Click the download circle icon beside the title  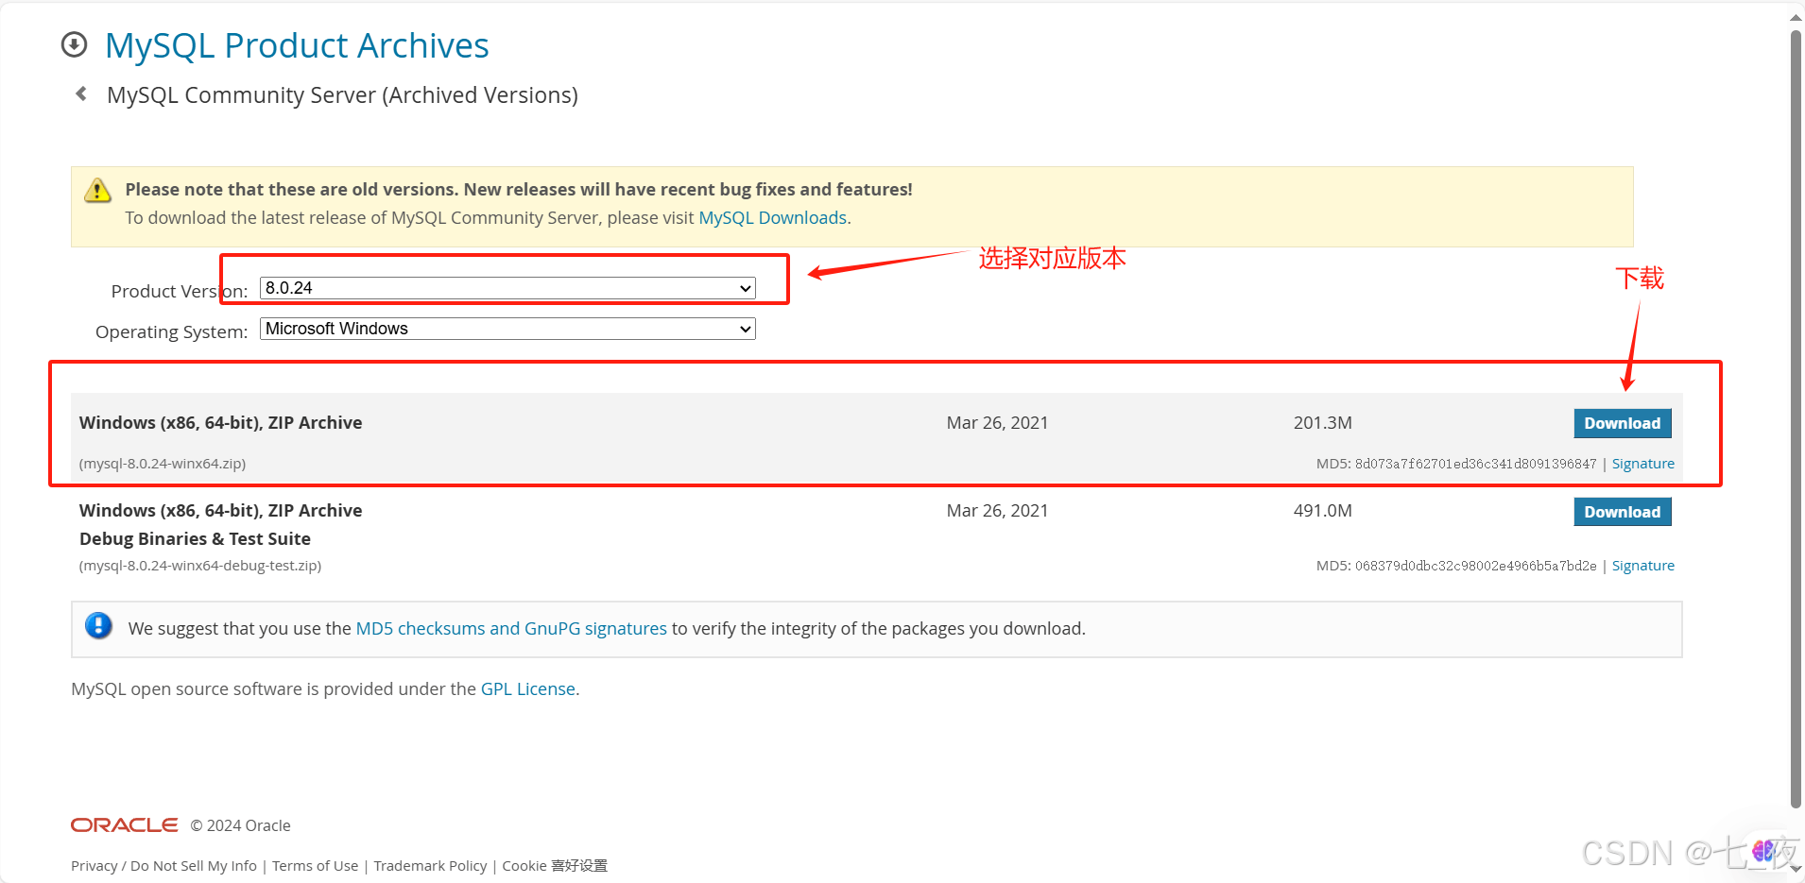point(74,45)
